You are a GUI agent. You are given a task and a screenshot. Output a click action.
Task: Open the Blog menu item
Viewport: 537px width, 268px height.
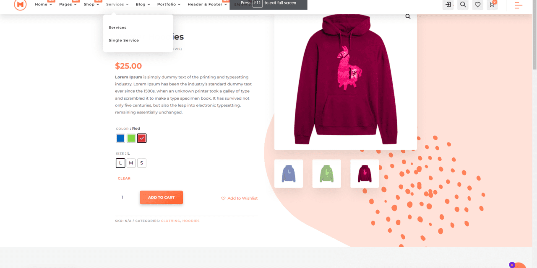pos(143,4)
